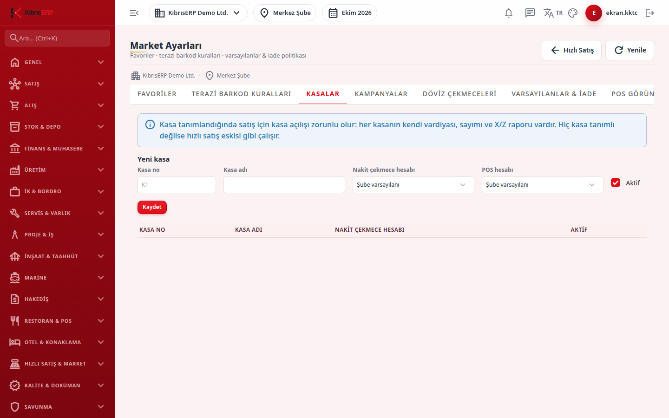Open the messages chat icon
This screenshot has height=418, width=669.
530,13
